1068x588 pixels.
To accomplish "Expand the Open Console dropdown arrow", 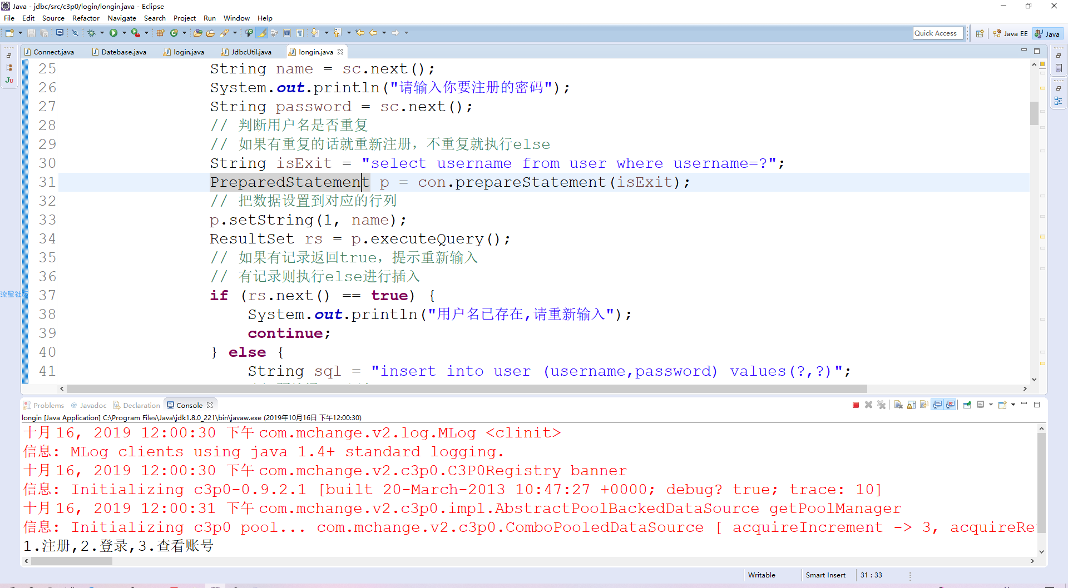I will pyautogui.click(x=1013, y=405).
